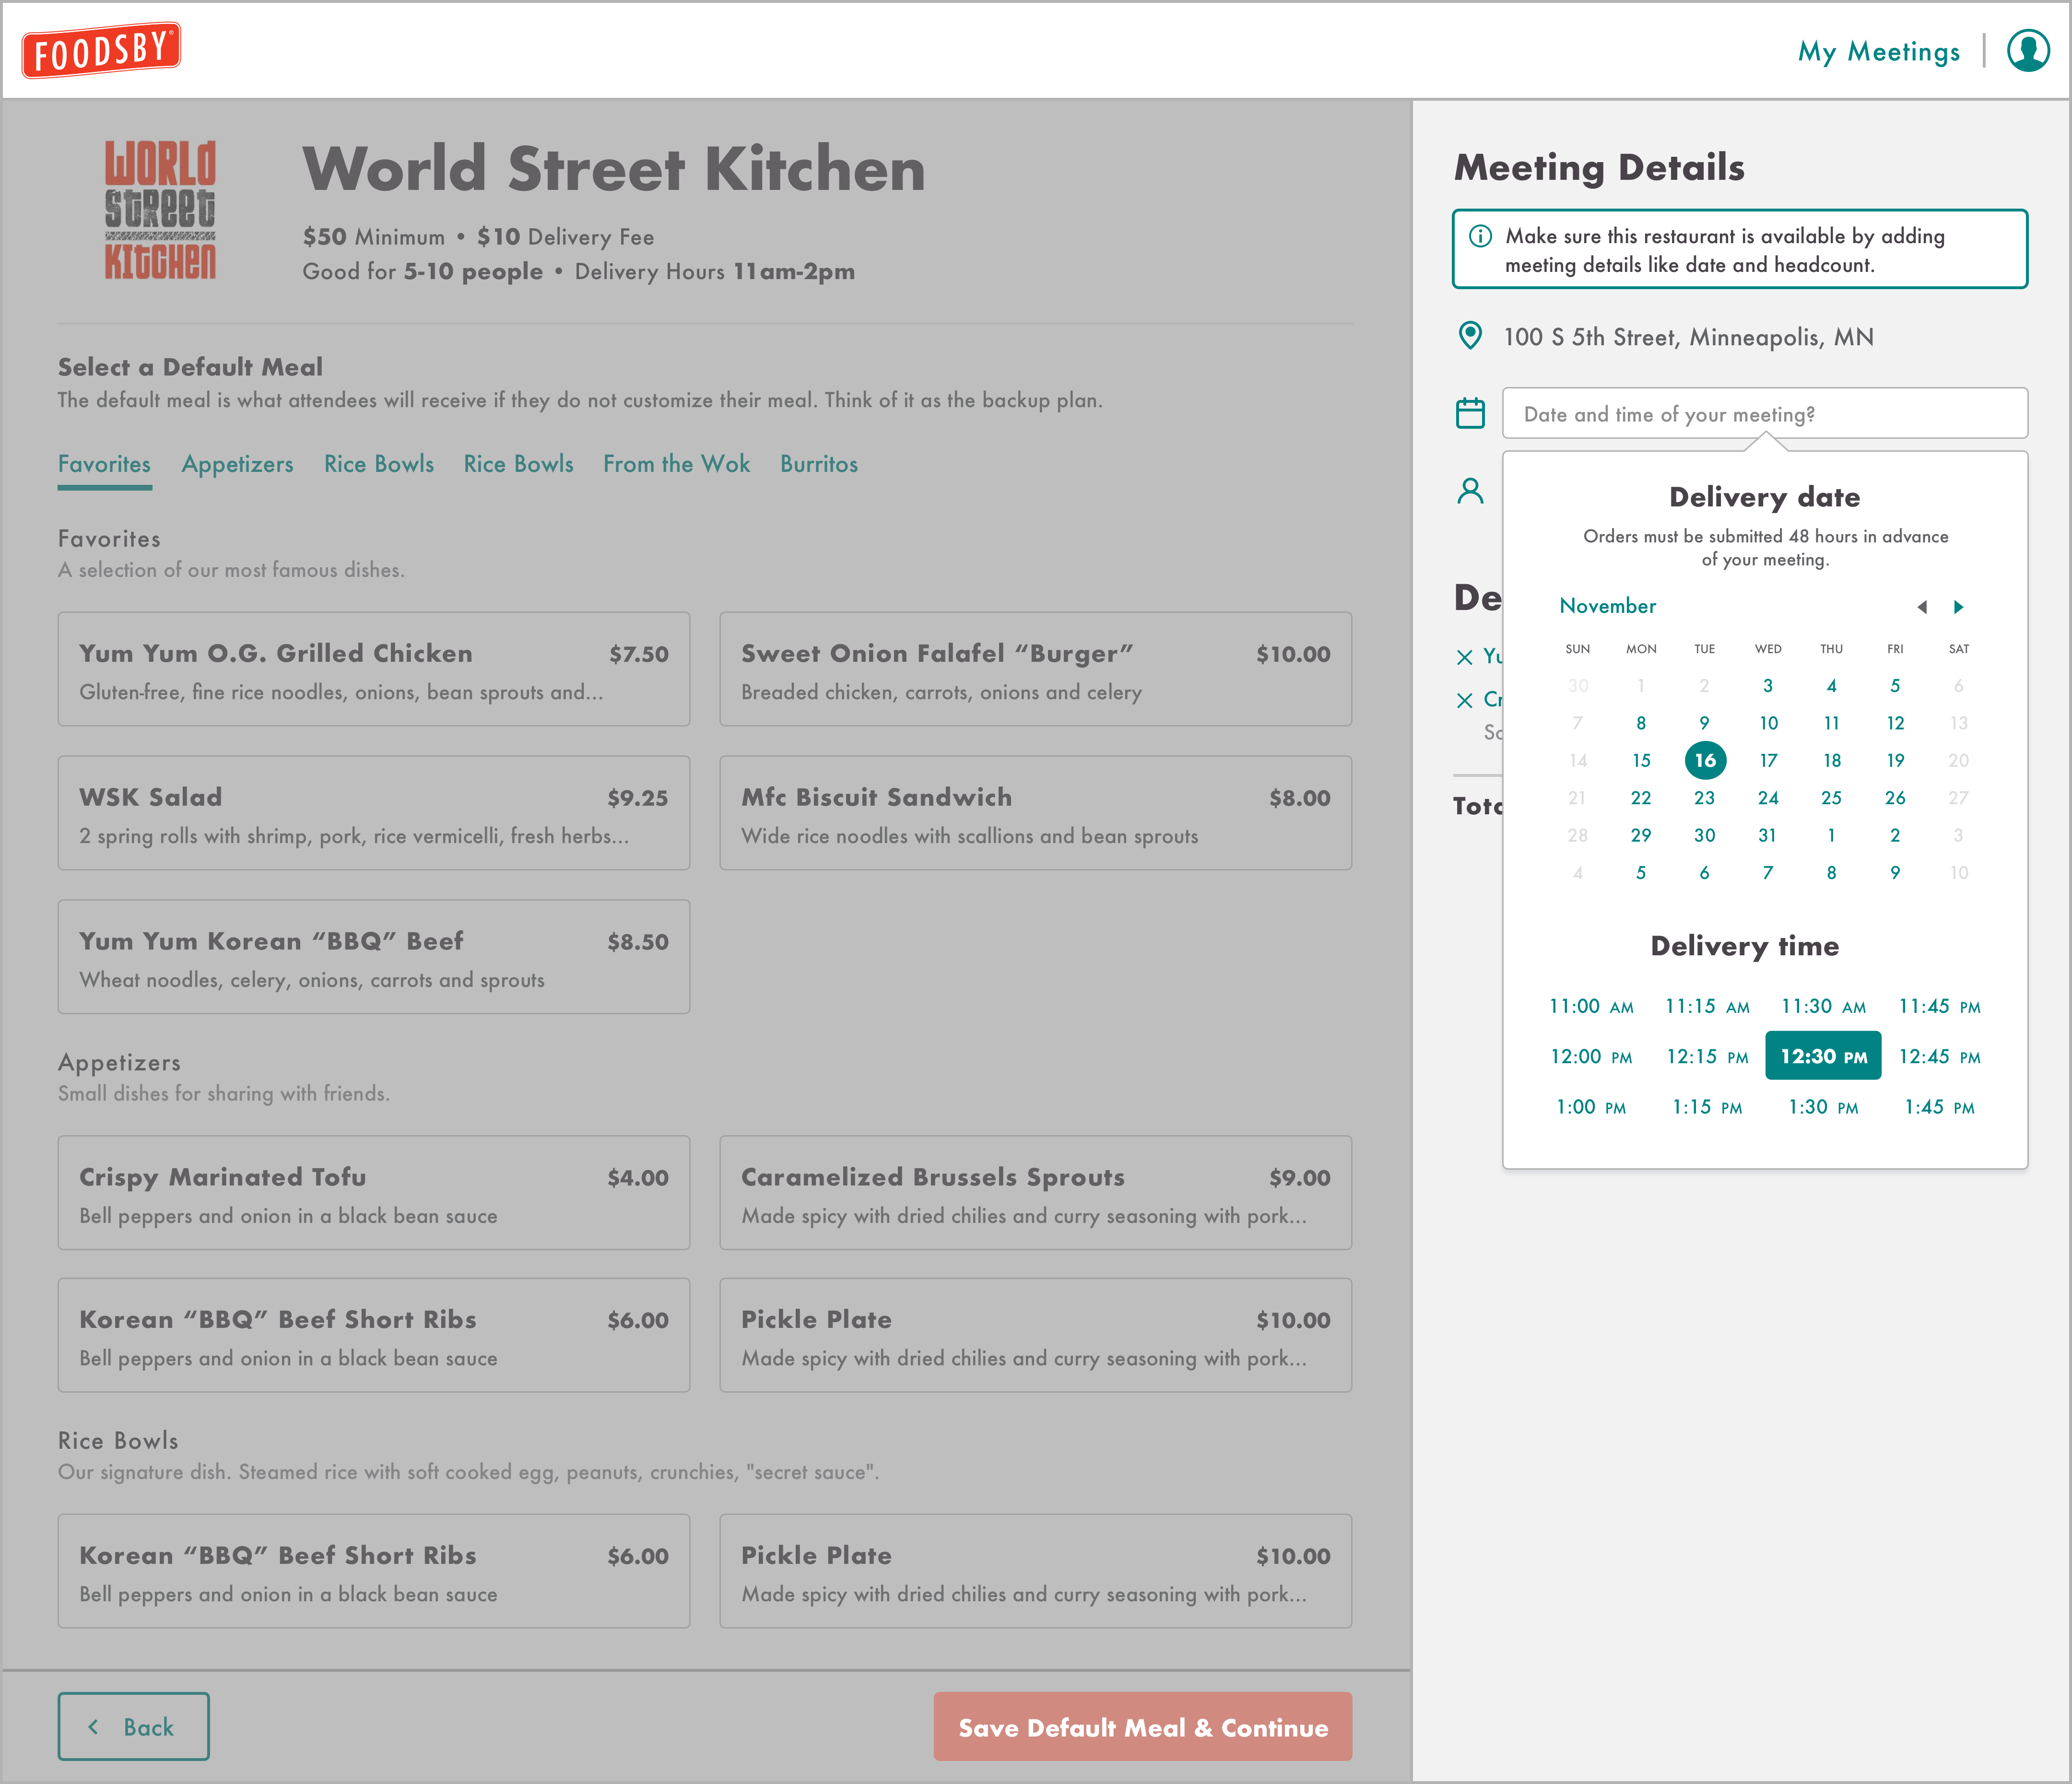Click the headcount person icon
2072x1784 pixels.
pyautogui.click(x=1470, y=491)
